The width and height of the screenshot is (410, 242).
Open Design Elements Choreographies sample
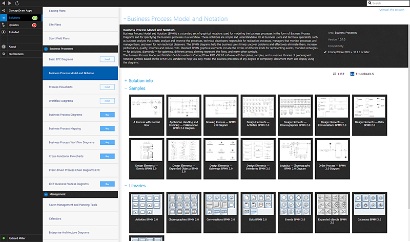(295, 115)
